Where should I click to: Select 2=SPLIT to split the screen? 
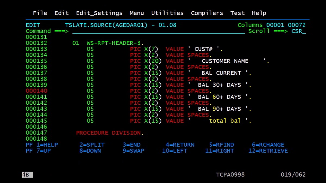point(93,145)
